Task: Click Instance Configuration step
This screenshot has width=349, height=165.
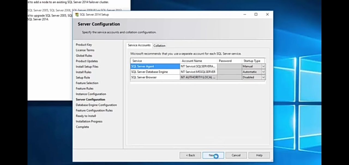Action: click(91, 94)
